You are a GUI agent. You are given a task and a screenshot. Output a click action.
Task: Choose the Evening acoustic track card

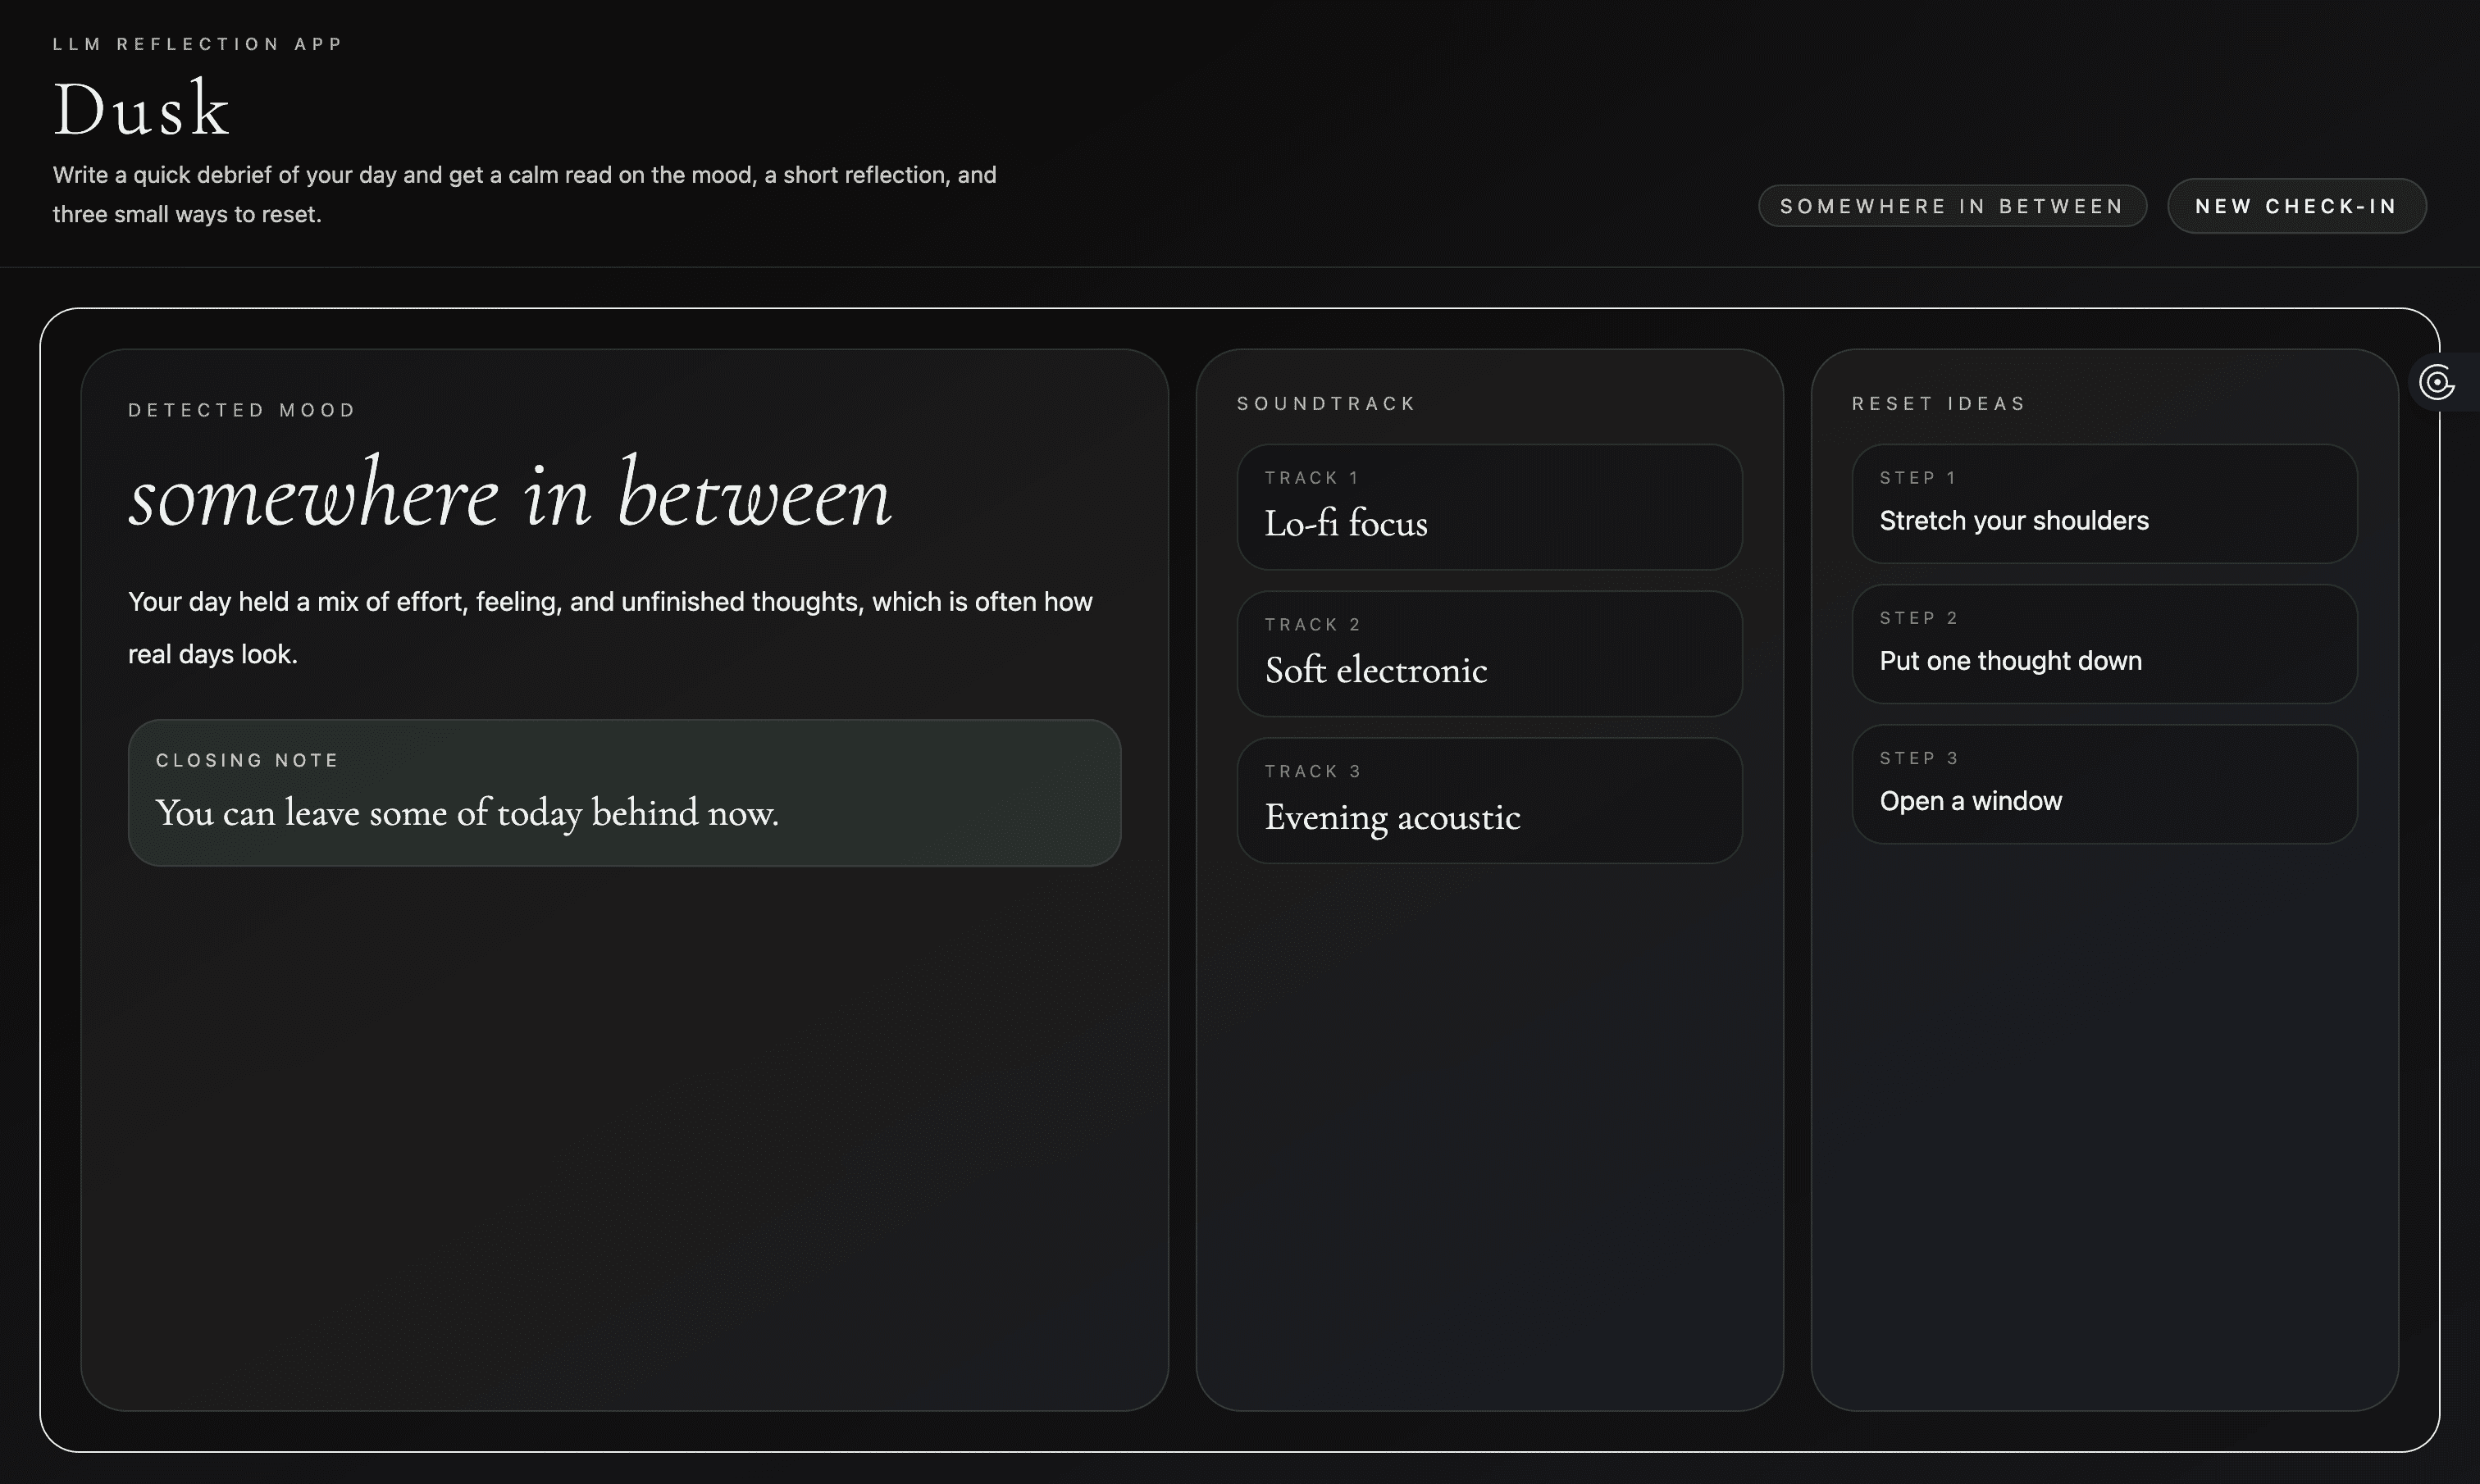1488,801
